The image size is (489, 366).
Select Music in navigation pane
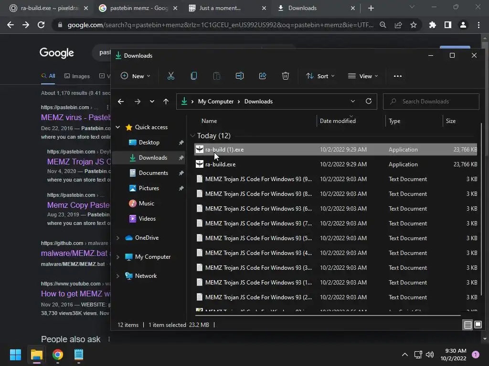[x=146, y=203]
